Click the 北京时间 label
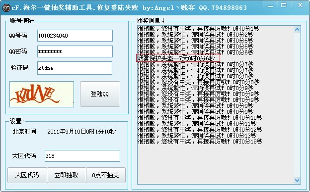This screenshot has height=192, width=310. point(24,131)
